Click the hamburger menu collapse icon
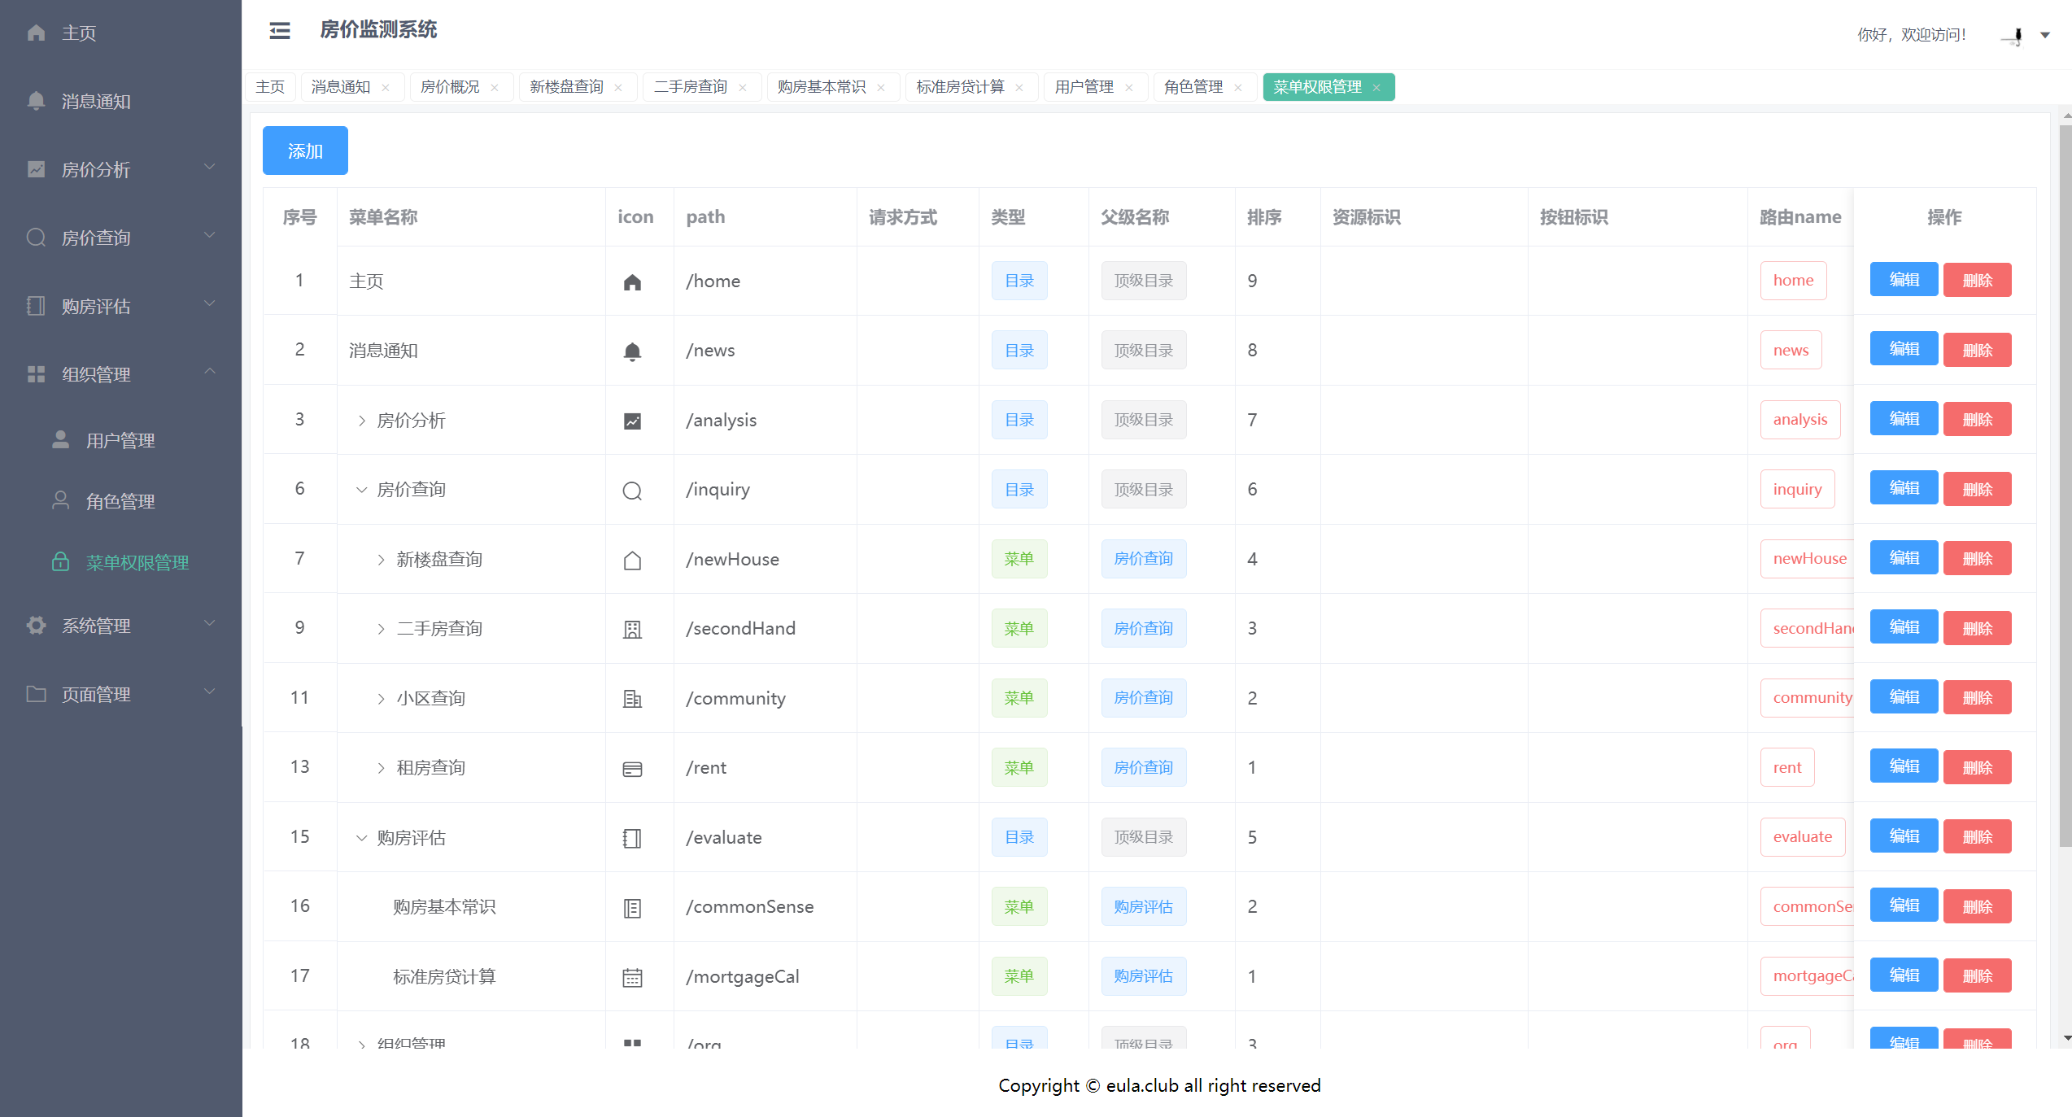Image resolution: width=2072 pixels, height=1117 pixels. pos(279,31)
